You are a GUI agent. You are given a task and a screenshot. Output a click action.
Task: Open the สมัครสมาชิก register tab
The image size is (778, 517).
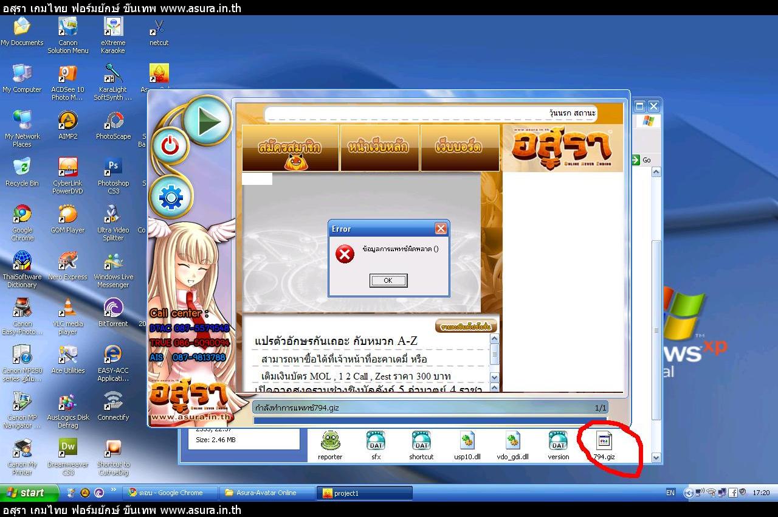click(291, 148)
